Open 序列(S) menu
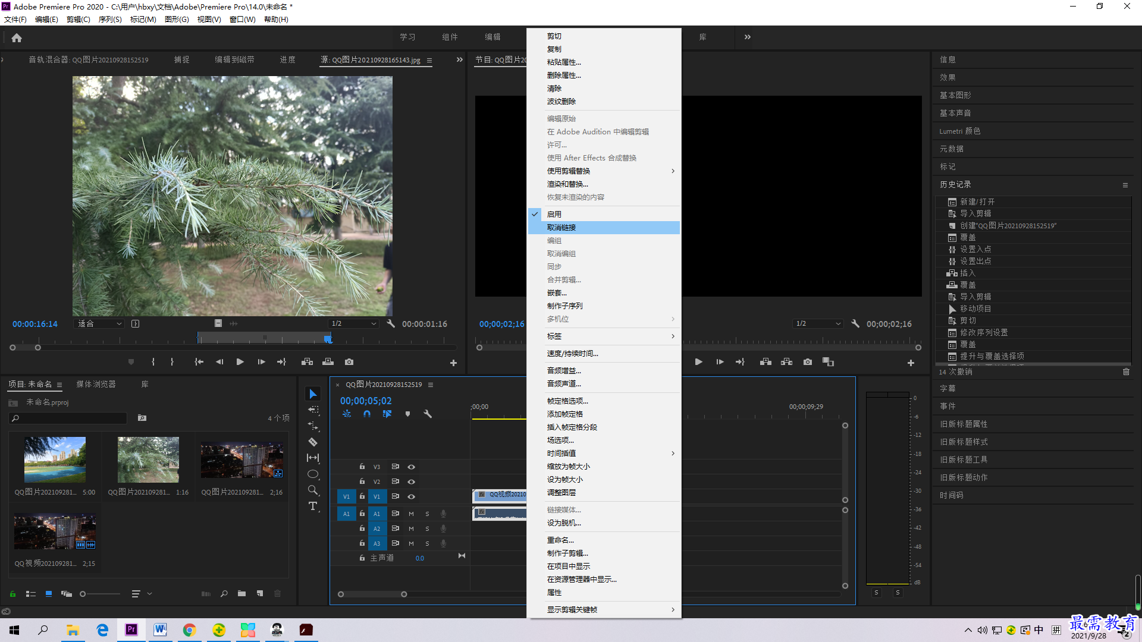Image resolution: width=1142 pixels, height=642 pixels. 110,20
